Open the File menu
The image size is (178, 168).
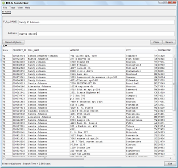coord(5,8)
